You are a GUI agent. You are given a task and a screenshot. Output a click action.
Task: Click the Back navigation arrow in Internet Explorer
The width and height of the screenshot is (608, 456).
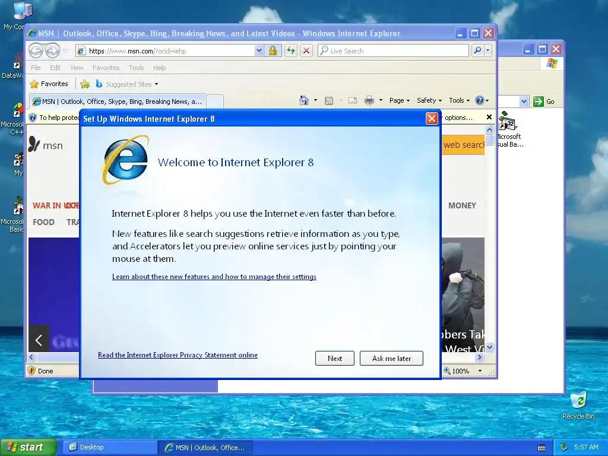click(36, 50)
